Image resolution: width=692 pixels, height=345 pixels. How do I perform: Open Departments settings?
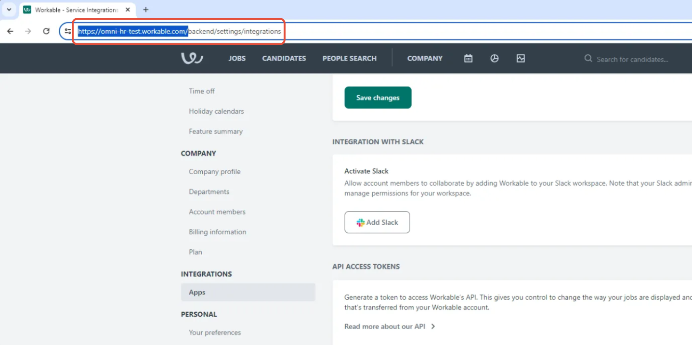click(209, 192)
